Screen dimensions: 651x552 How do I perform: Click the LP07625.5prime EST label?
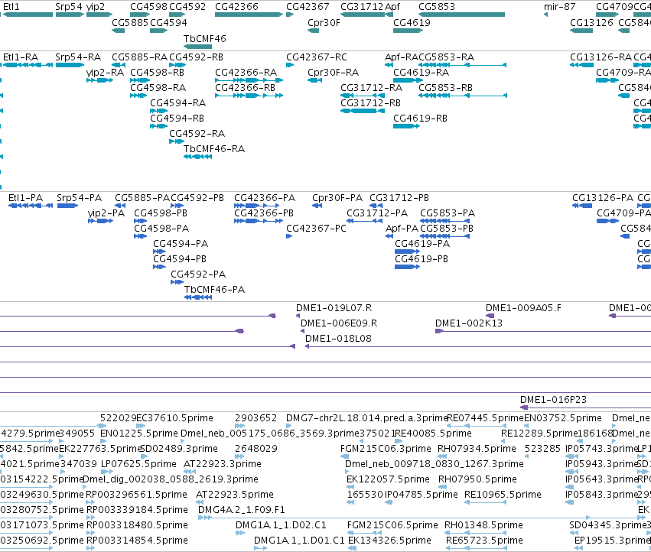(139, 463)
